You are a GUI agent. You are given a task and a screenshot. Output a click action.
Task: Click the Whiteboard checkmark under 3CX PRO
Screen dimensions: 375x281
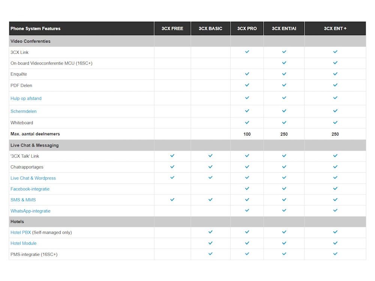coord(247,123)
